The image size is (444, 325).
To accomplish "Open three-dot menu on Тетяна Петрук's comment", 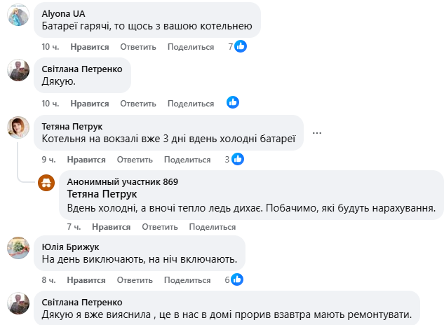I will pyautogui.click(x=317, y=133).
